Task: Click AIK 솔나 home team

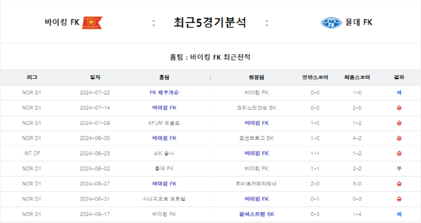Action: coord(164,154)
